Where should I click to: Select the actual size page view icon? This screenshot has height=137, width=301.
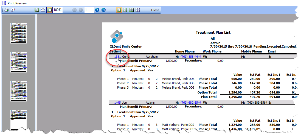(x=37, y=10)
